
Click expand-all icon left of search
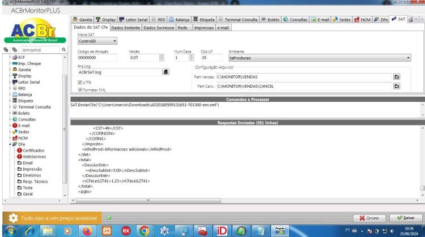click(x=6, y=50)
